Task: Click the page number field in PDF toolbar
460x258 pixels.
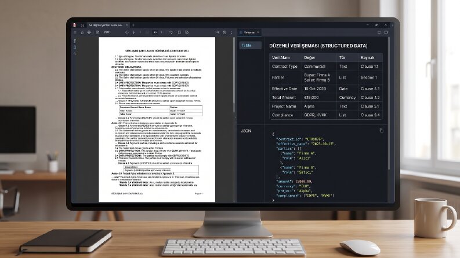Action: (155, 32)
